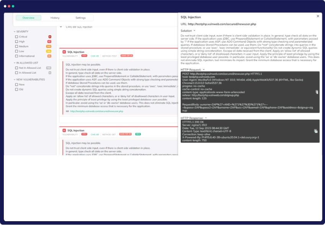Screen dimensions: 325x225
Task: Collapse the Severity filter group
Action: [x=15, y=31]
